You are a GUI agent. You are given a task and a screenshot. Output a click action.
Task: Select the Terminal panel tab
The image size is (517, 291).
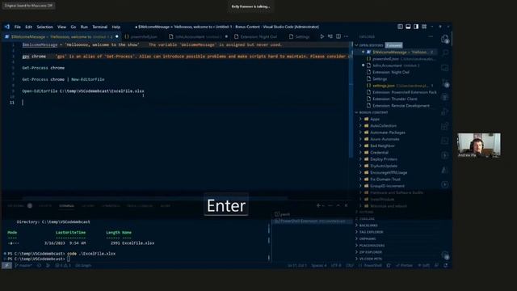(66, 206)
